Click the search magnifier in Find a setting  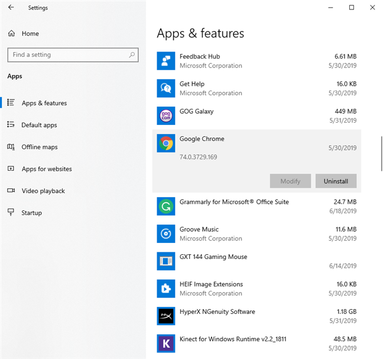(x=132, y=55)
